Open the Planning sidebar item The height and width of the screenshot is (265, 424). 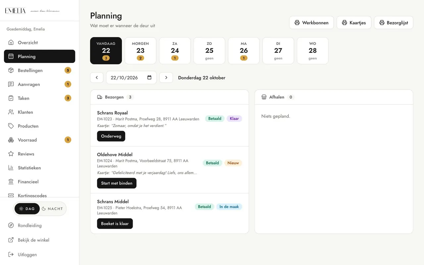[39, 56]
